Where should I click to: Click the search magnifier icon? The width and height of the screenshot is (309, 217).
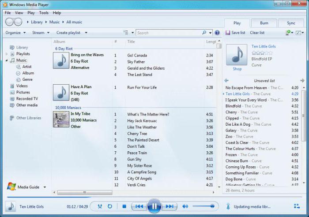[x=204, y=33]
